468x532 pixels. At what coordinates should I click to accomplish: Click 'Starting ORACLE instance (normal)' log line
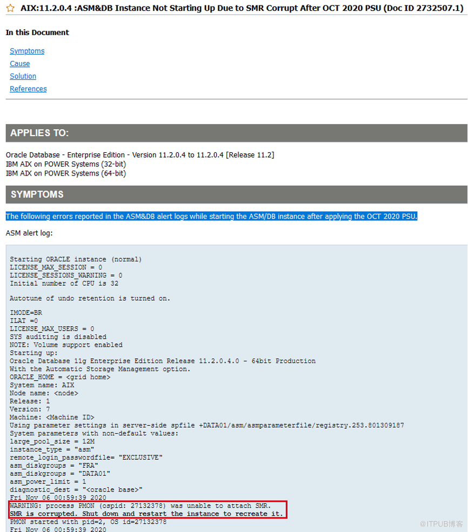(76, 259)
